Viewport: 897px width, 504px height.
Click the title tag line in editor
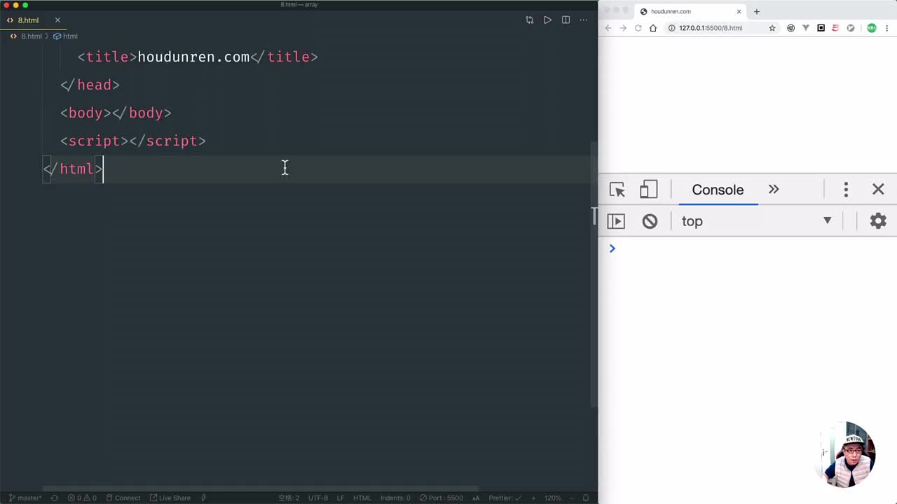[x=198, y=57]
